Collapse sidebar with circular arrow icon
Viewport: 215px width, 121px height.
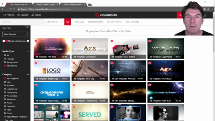[27, 26]
